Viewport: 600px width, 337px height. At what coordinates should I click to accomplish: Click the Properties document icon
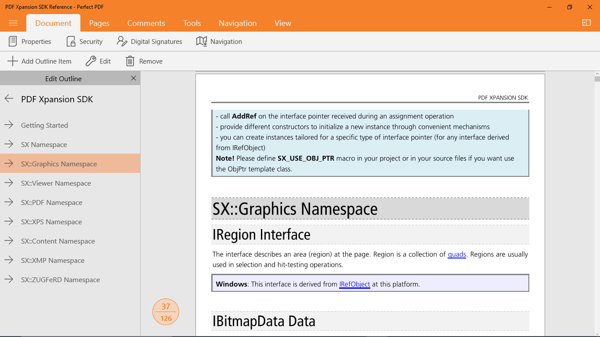pyautogui.click(x=13, y=41)
